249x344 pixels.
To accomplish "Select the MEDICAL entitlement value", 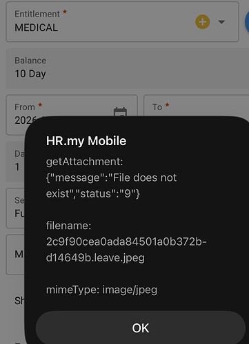I will click(x=37, y=28).
